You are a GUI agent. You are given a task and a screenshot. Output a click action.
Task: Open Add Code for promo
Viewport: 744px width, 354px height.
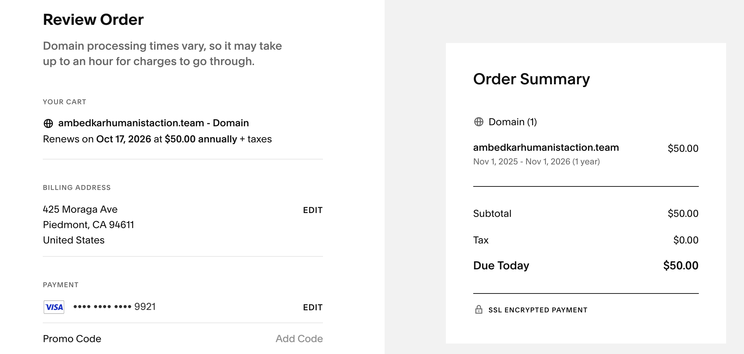click(x=299, y=339)
